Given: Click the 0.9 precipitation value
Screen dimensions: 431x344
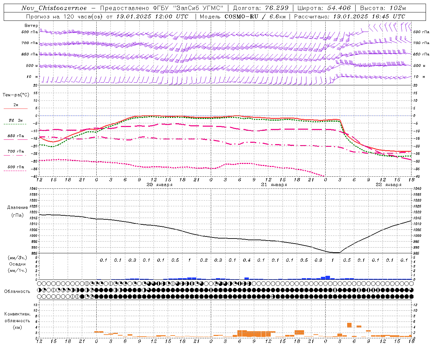Looking at the screenshot, I should (318, 260).
